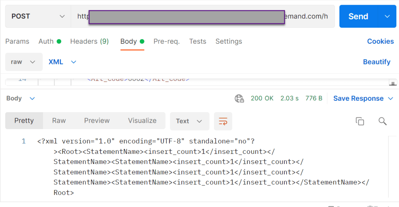Open the Send options dropdown arrow
Image resolution: width=399 pixels, height=207 pixels.
(387, 16)
